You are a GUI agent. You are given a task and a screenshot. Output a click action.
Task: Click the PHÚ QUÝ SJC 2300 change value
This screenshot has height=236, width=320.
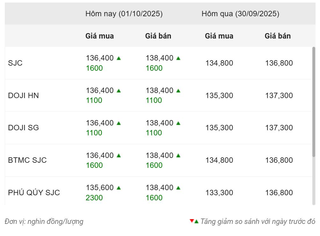94,198
